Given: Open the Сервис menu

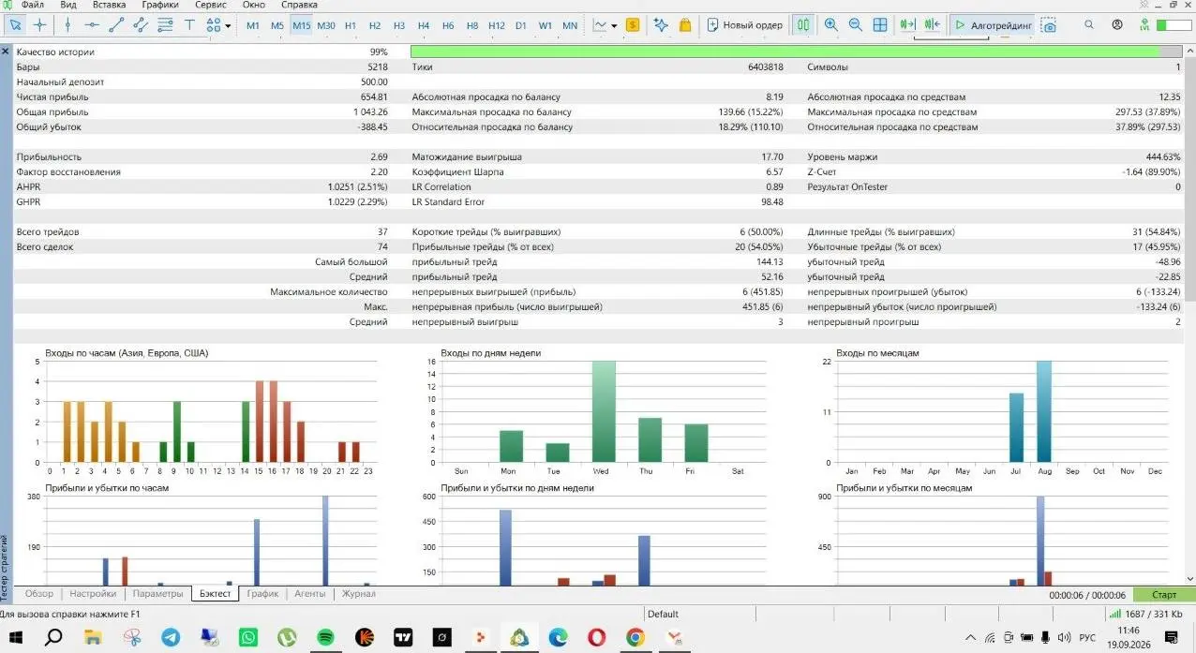Looking at the screenshot, I should 211,5.
